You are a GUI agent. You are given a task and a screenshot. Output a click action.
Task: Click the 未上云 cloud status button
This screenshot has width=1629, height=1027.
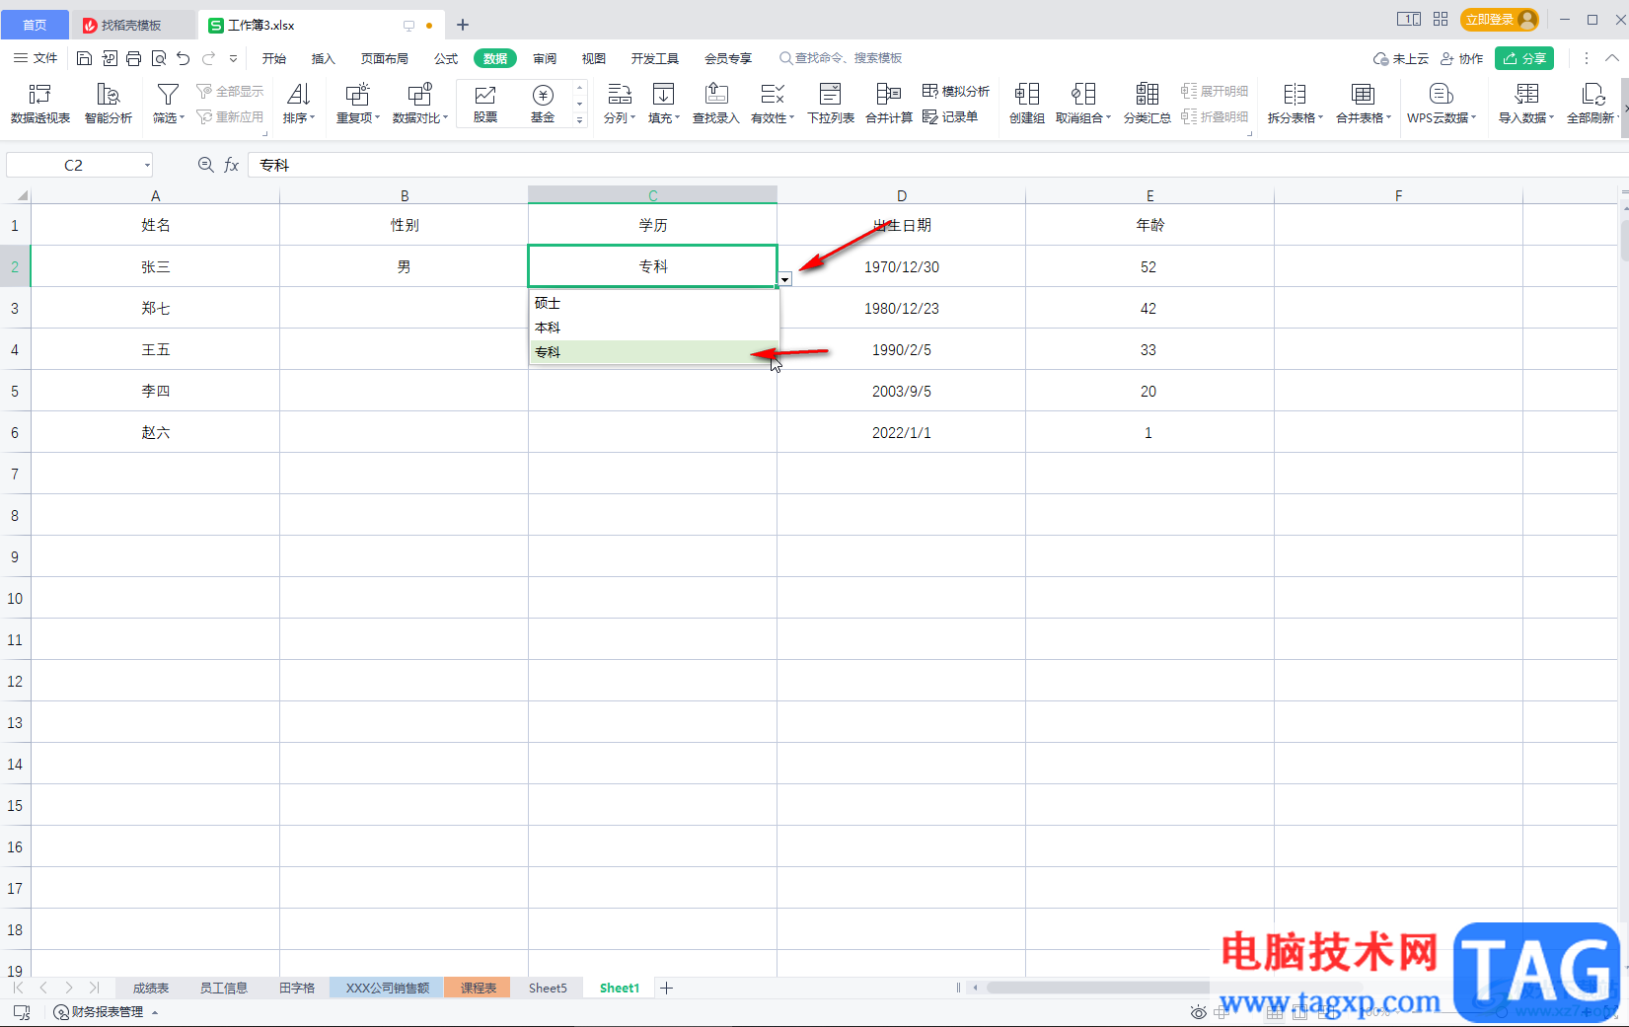(1401, 58)
